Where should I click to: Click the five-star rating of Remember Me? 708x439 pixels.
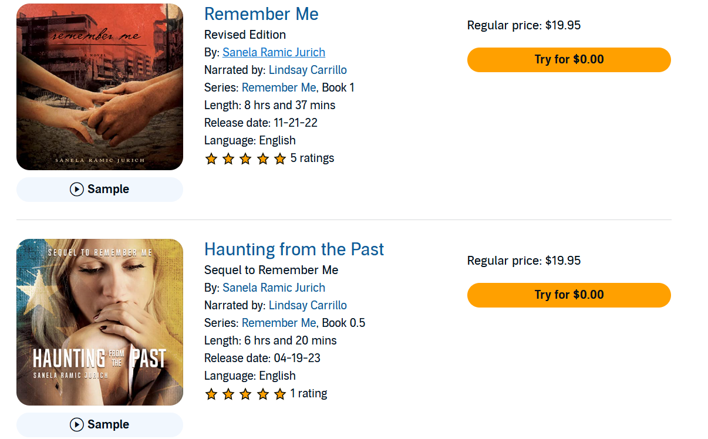point(245,158)
